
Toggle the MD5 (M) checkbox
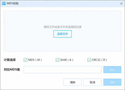coord(25,60)
